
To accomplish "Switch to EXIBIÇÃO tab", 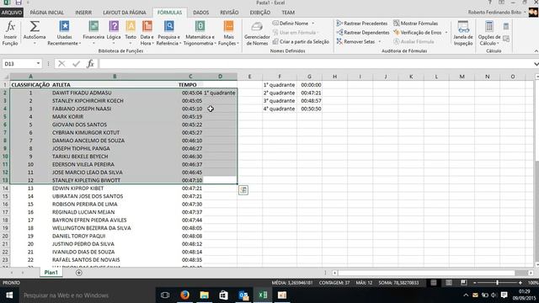I will (x=260, y=13).
